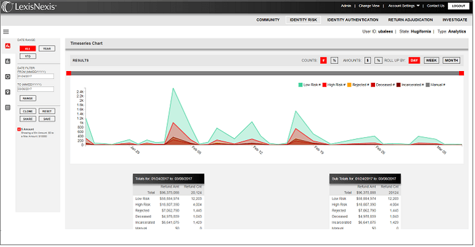
Task: Expand the Account Settings dropdown
Action: (404, 6)
